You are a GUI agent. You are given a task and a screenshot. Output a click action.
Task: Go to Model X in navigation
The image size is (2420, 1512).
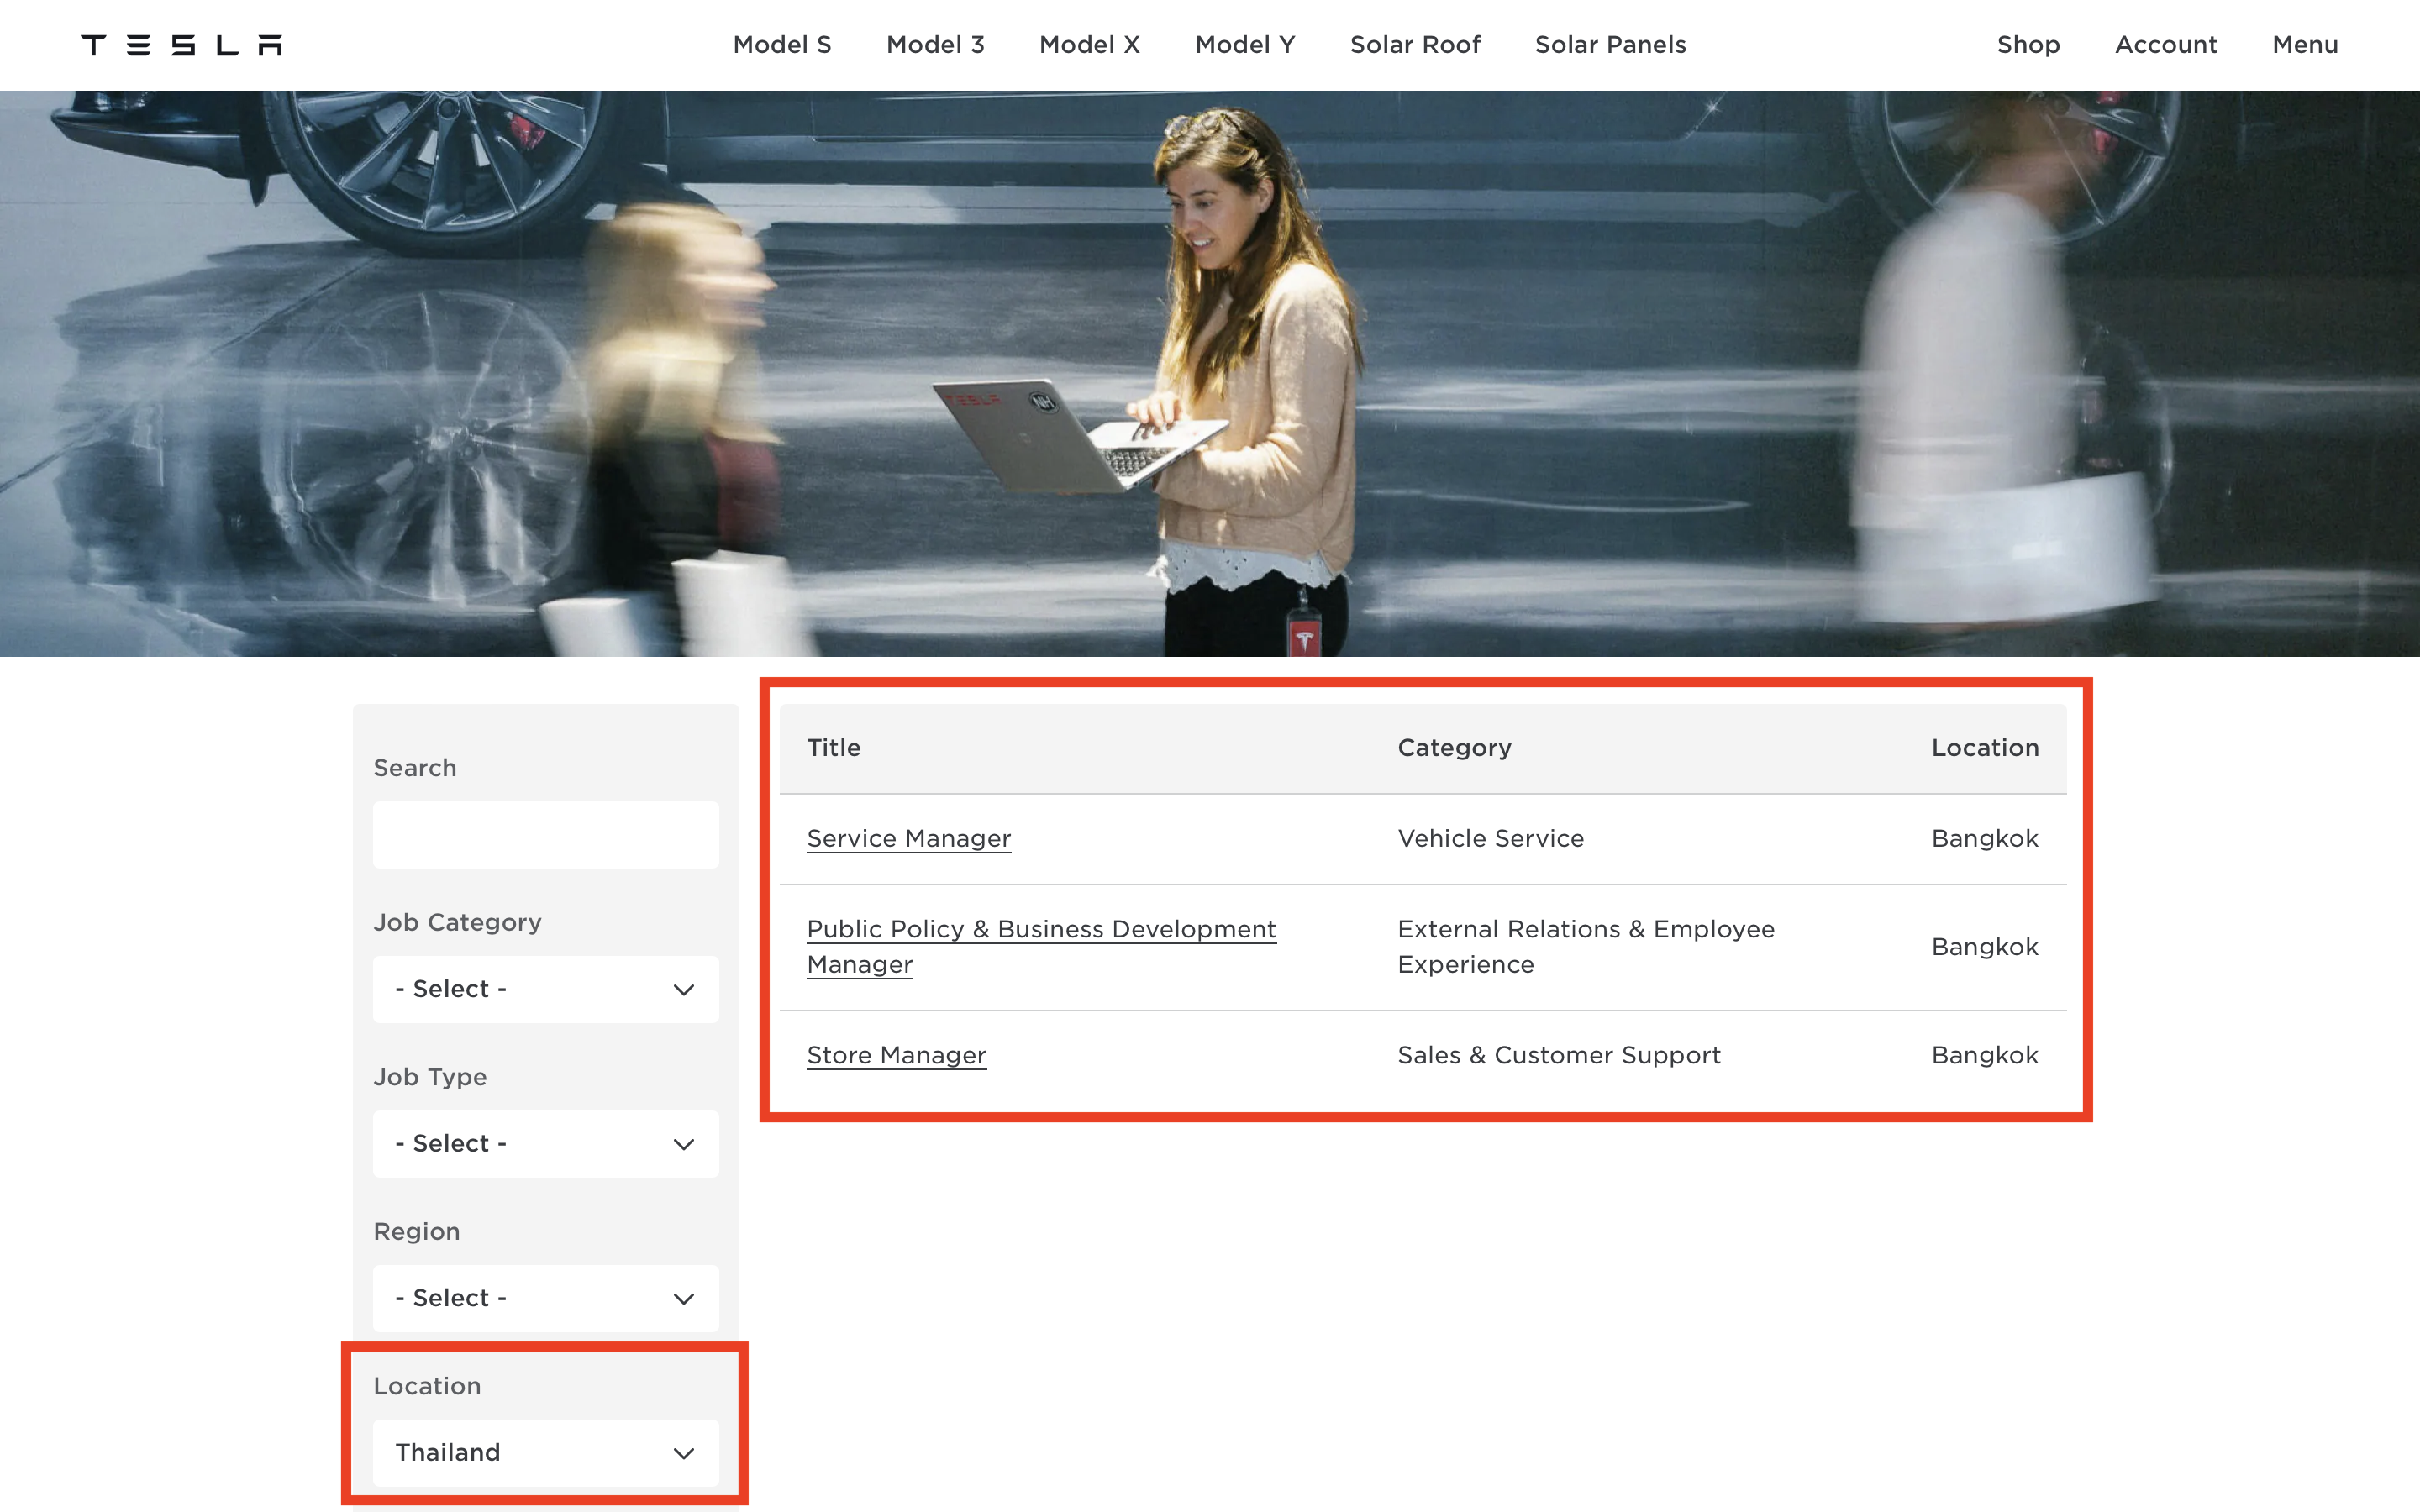click(1089, 45)
